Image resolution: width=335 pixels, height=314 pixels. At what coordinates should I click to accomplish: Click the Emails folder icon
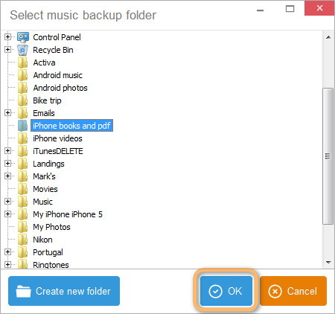click(x=23, y=113)
